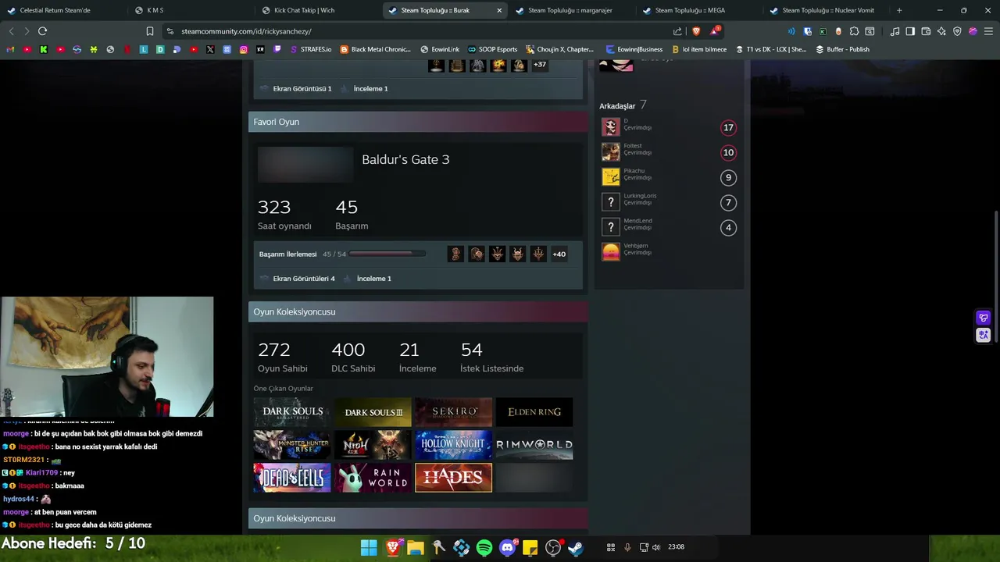The image size is (1000, 562).
Task: Switch to the K M S tab
Action: pyautogui.click(x=191, y=10)
